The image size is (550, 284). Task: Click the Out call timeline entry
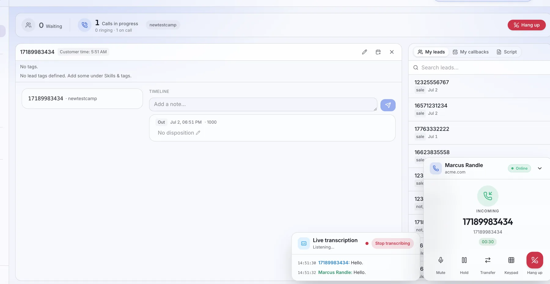click(x=272, y=128)
